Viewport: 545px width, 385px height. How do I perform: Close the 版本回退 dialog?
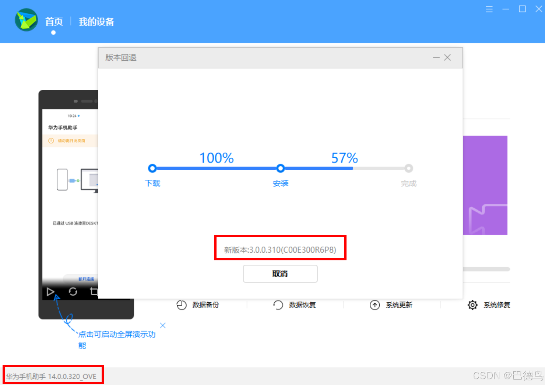pyautogui.click(x=447, y=58)
